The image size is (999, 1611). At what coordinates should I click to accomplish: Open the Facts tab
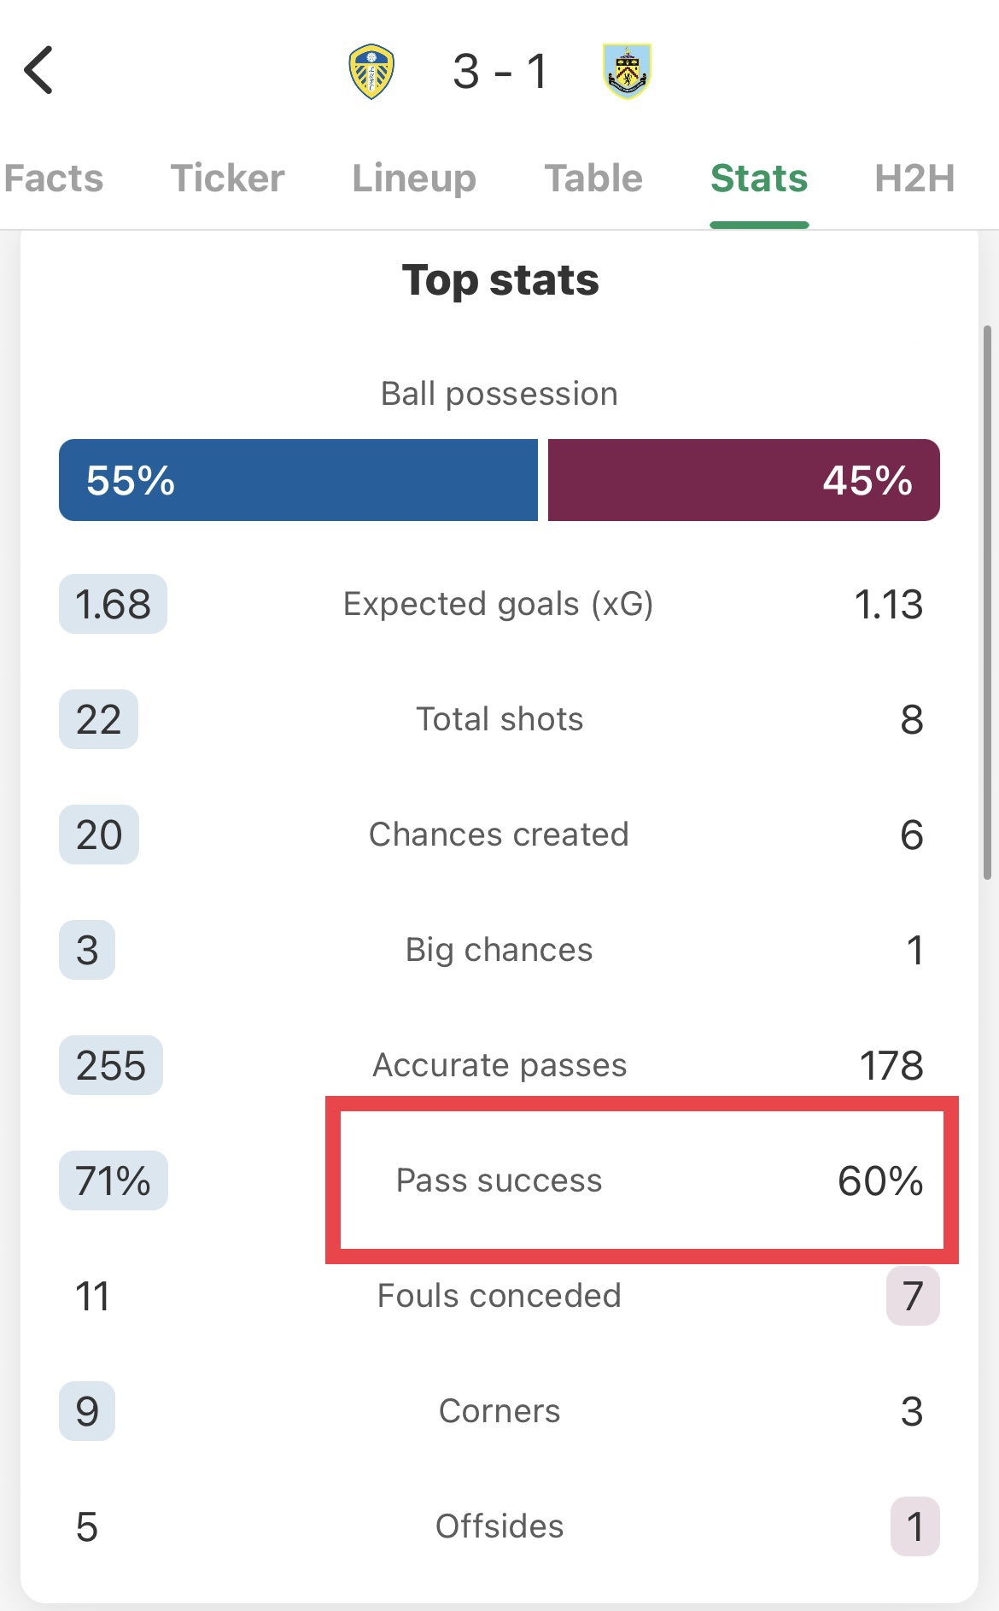tap(53, 179)
